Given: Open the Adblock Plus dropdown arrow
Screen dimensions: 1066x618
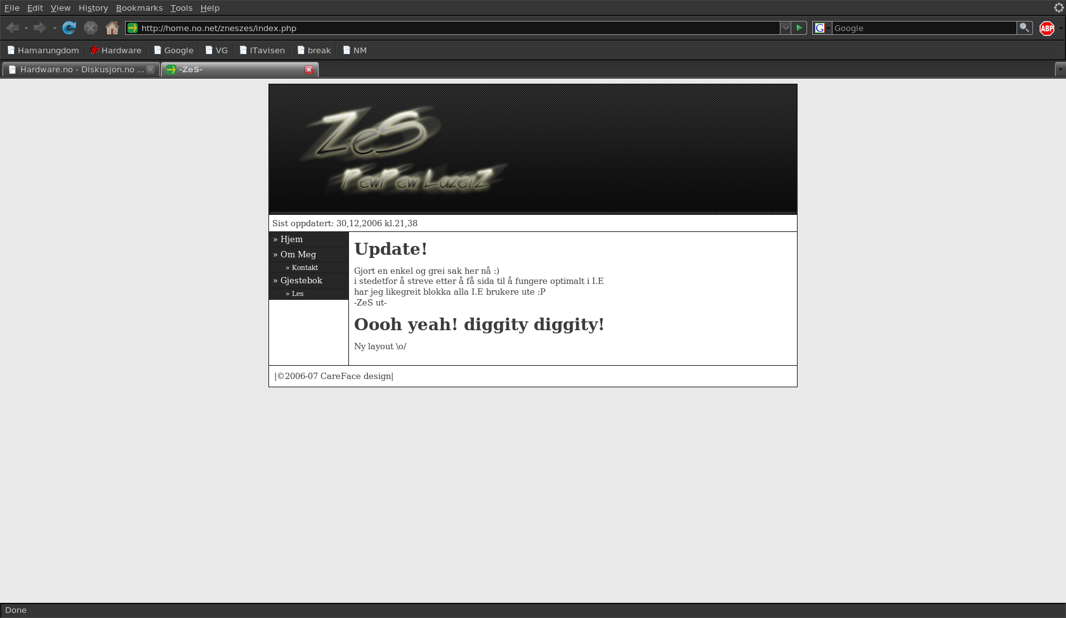Looking at the screenshot, I should click(1061, 28).
